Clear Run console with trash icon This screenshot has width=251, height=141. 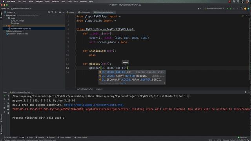8,113
